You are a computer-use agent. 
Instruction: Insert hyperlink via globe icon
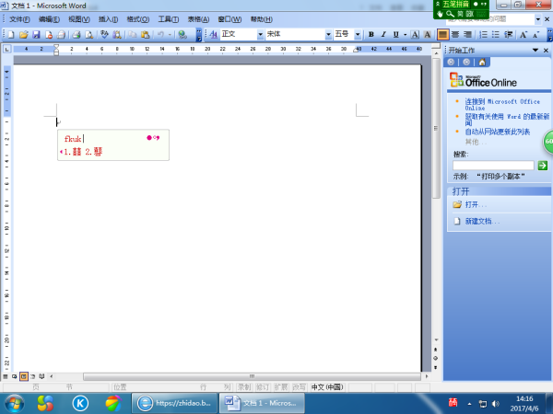(182, 35)
